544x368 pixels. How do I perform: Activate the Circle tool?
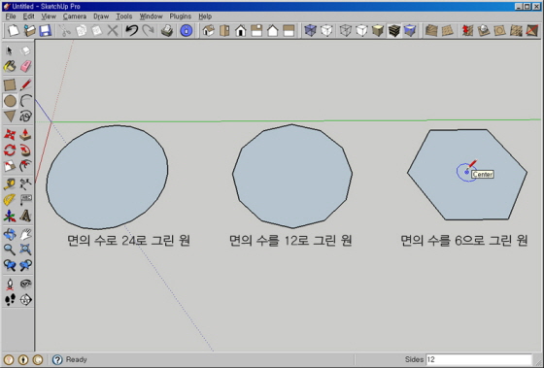(10, 101)
